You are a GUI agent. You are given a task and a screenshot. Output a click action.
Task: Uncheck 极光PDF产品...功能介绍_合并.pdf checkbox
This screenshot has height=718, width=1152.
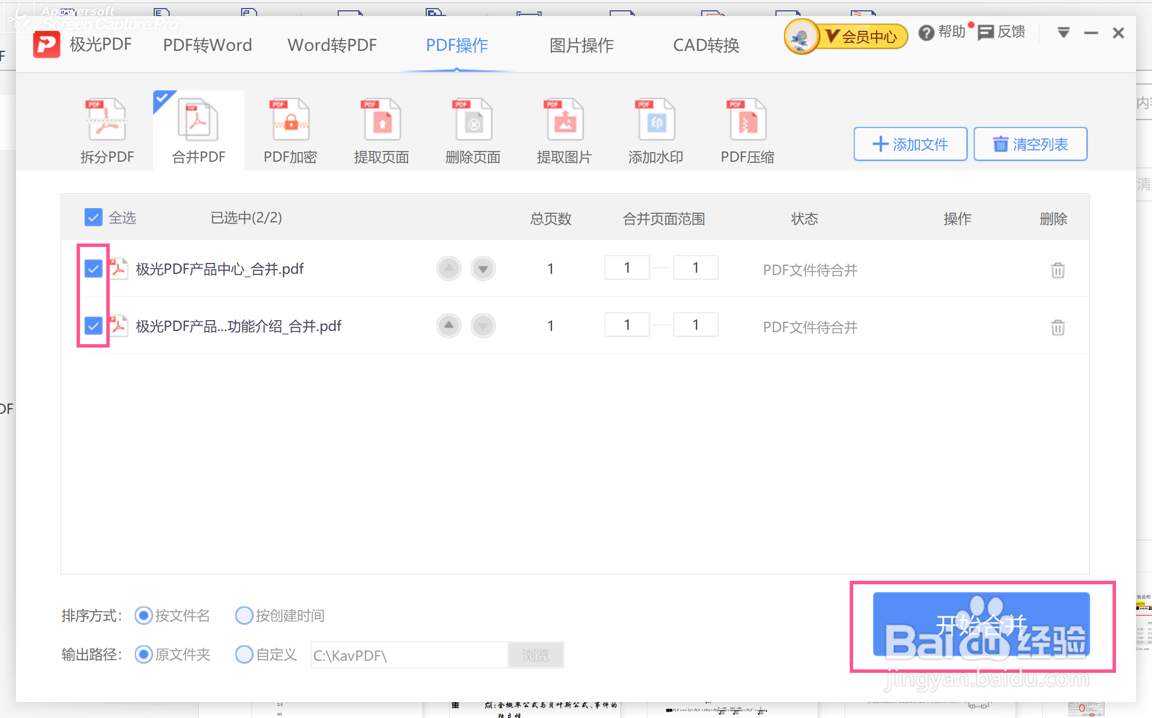93,326
